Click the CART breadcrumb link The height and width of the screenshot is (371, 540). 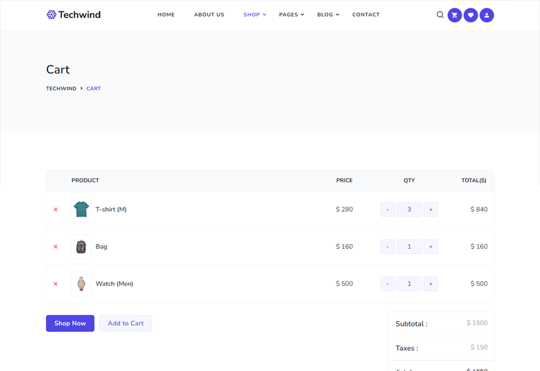94,88
